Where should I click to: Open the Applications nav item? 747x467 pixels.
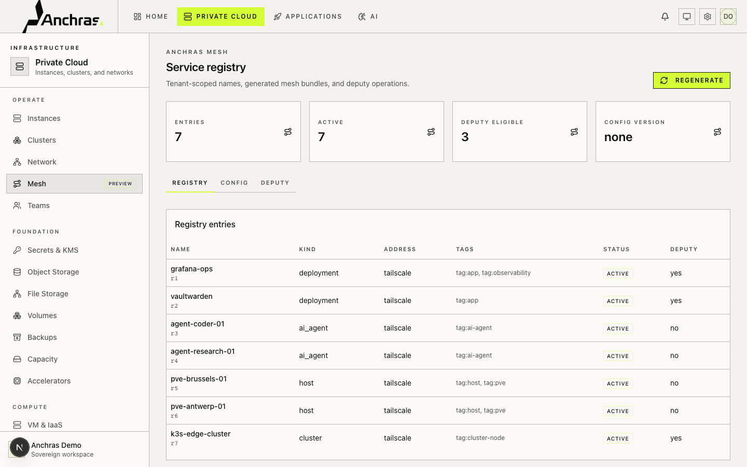pos(308,17)
